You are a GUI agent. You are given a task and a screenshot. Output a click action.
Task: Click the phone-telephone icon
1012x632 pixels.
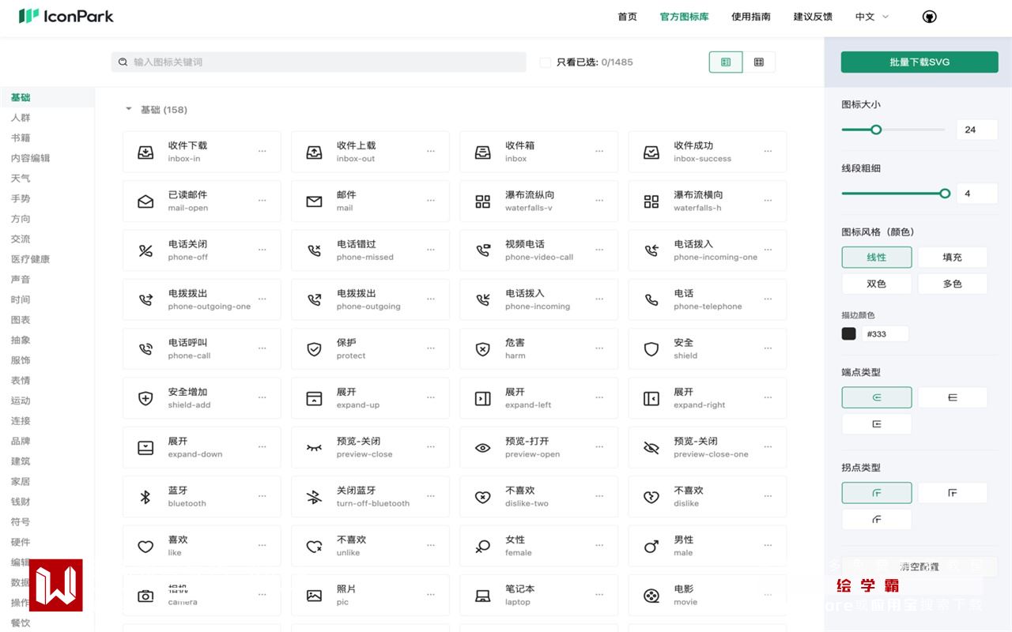click(651, 300)
